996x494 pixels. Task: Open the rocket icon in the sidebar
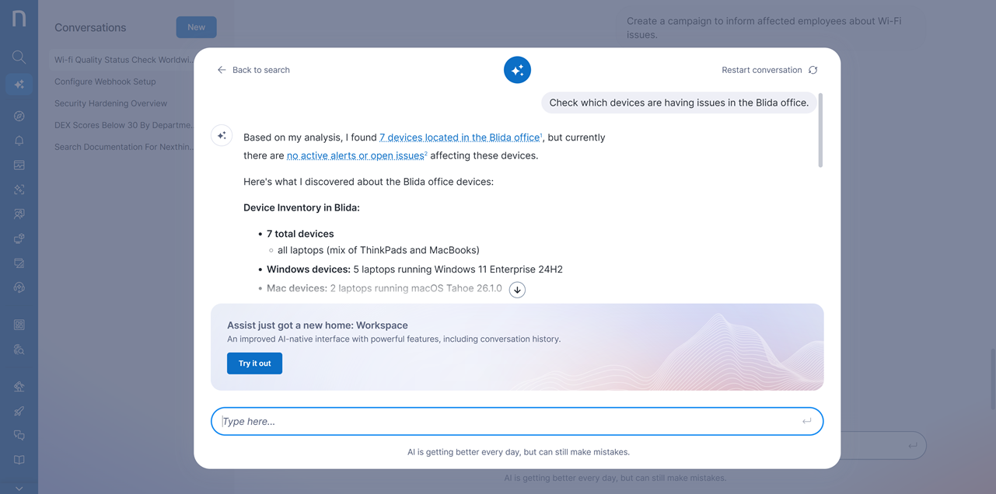coord(19,411)
